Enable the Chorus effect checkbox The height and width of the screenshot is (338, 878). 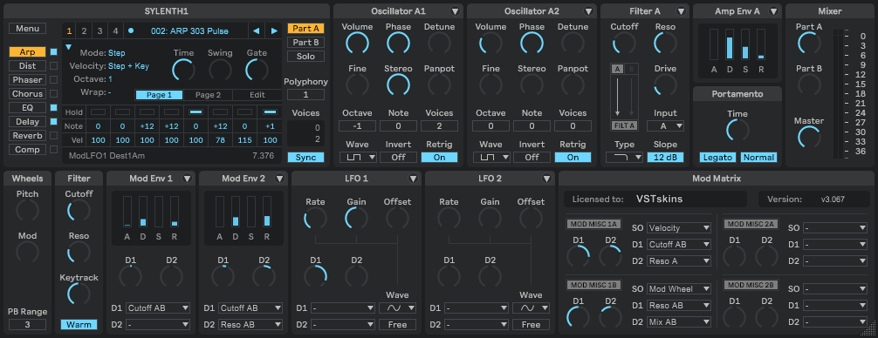click(54, 94)
